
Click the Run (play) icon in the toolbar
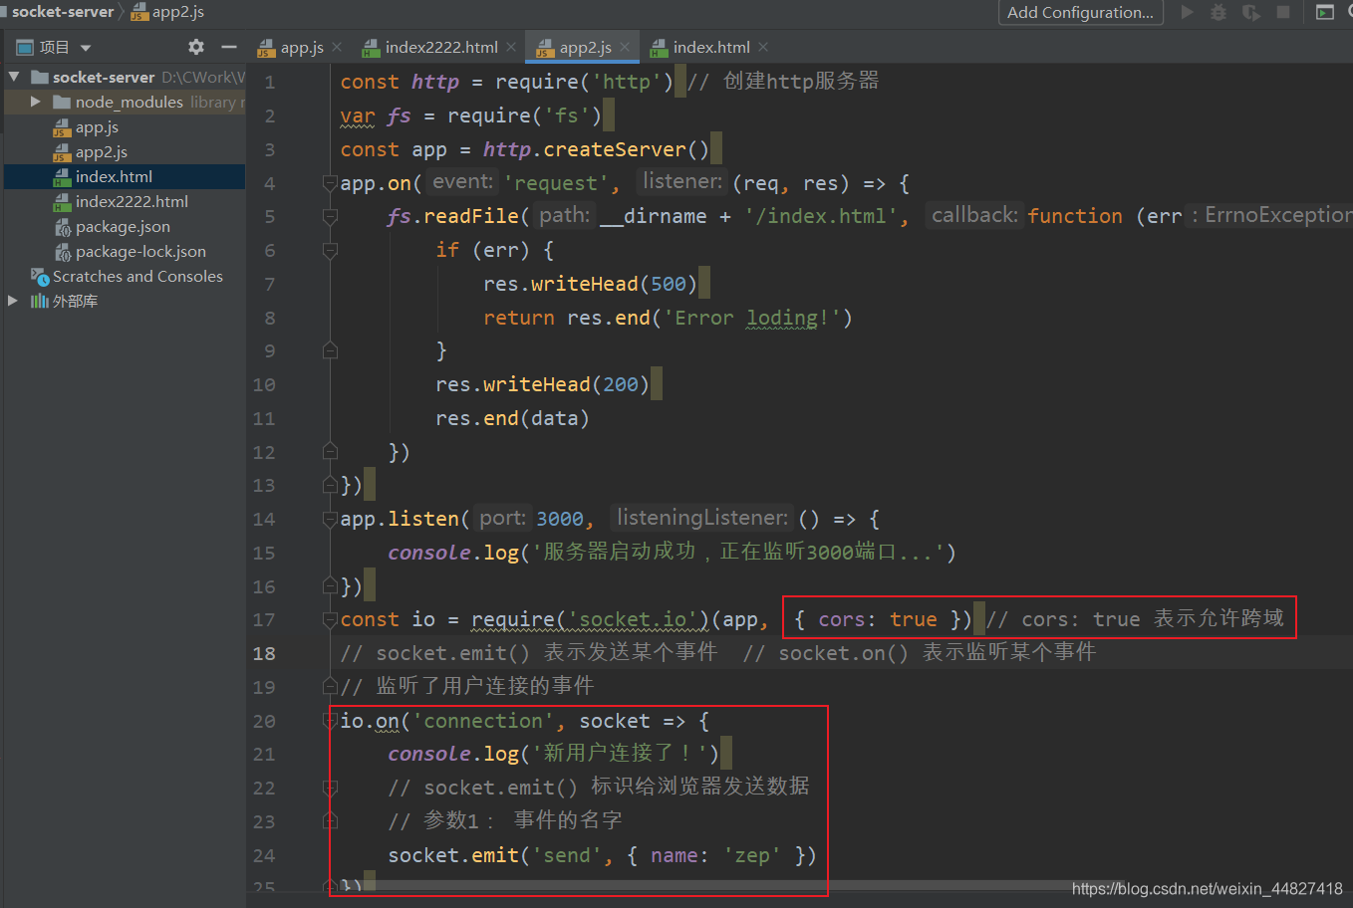point(1187,12)
